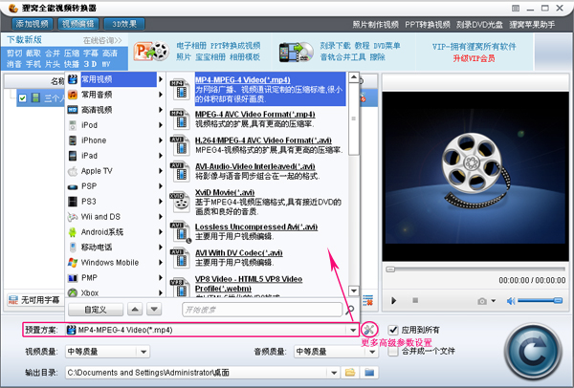This screenshot has height=388, width=574.
Task: Click the format list scrollbar down arrow
Action: click(x=354, y=291)
